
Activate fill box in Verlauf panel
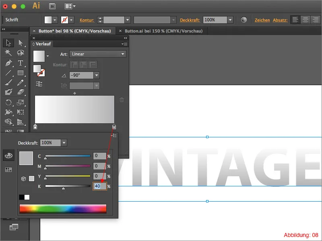tap(37, 69)
